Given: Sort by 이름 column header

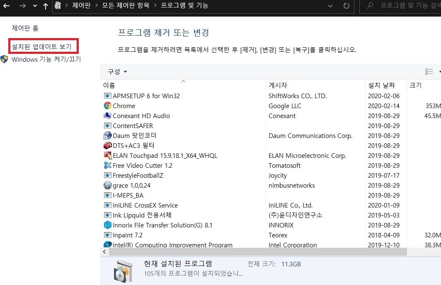Looking at the screenshot, I should click(109, 85).
